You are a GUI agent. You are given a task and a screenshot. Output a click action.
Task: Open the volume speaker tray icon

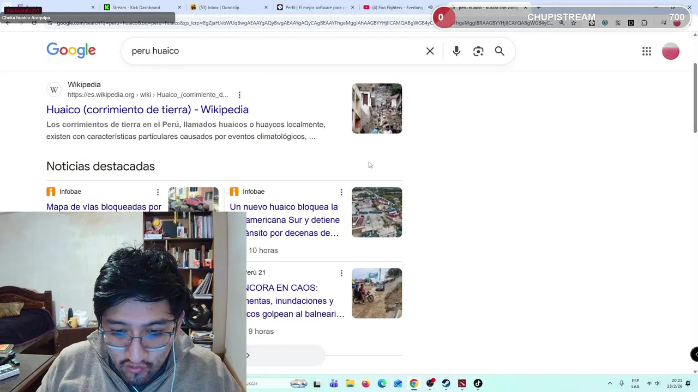(657, 384)
